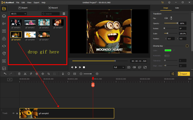Step to the previous frame
This screenshot has height=120, width=193.
(x=72, y=67)
